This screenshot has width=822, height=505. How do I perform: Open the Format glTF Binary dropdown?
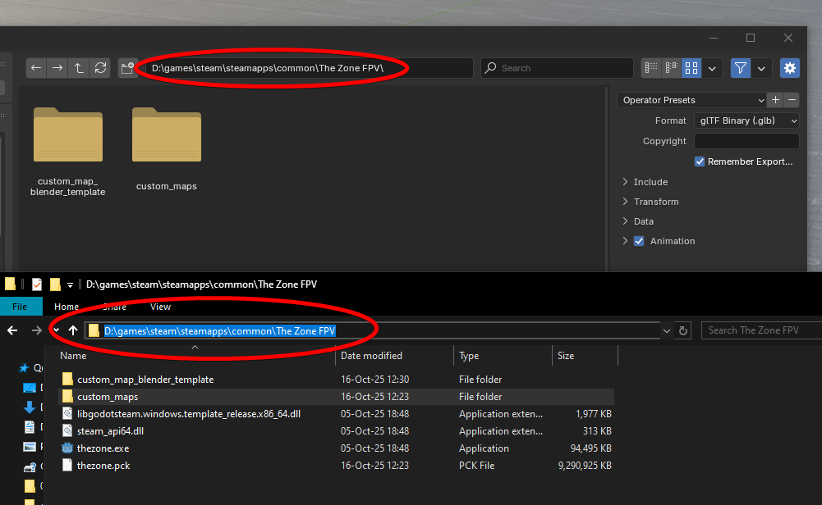coord(746,121)
